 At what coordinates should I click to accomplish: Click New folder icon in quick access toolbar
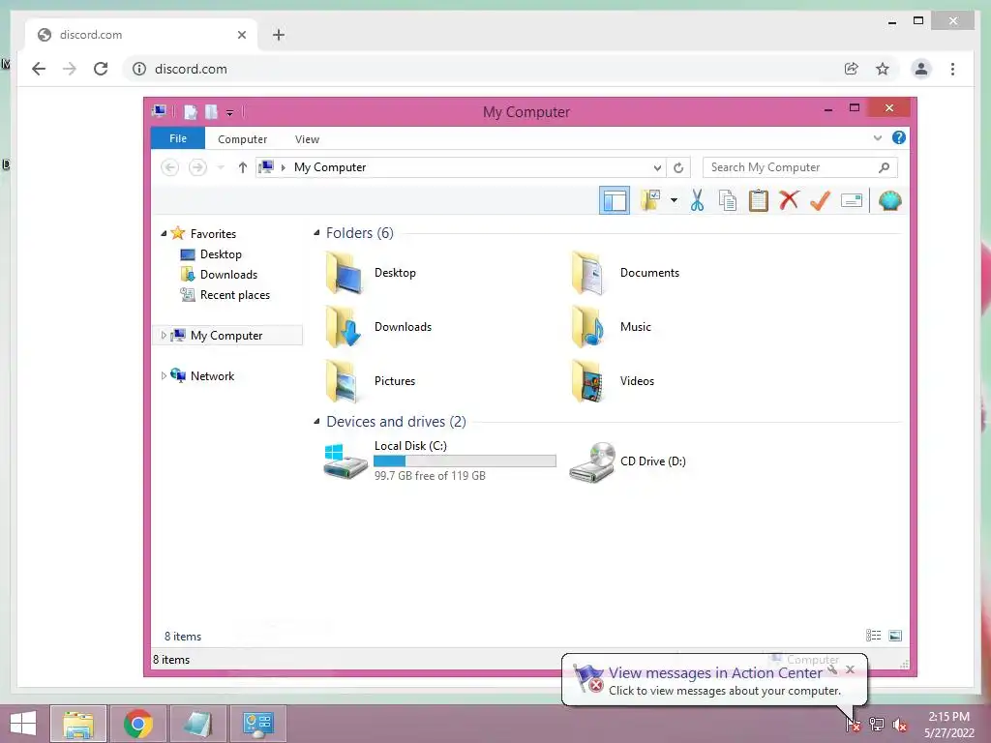pos(211,112)
